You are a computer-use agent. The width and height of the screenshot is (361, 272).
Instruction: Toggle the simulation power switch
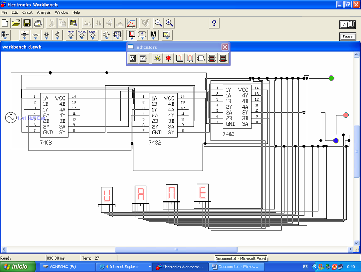click(x=348, y=24)
